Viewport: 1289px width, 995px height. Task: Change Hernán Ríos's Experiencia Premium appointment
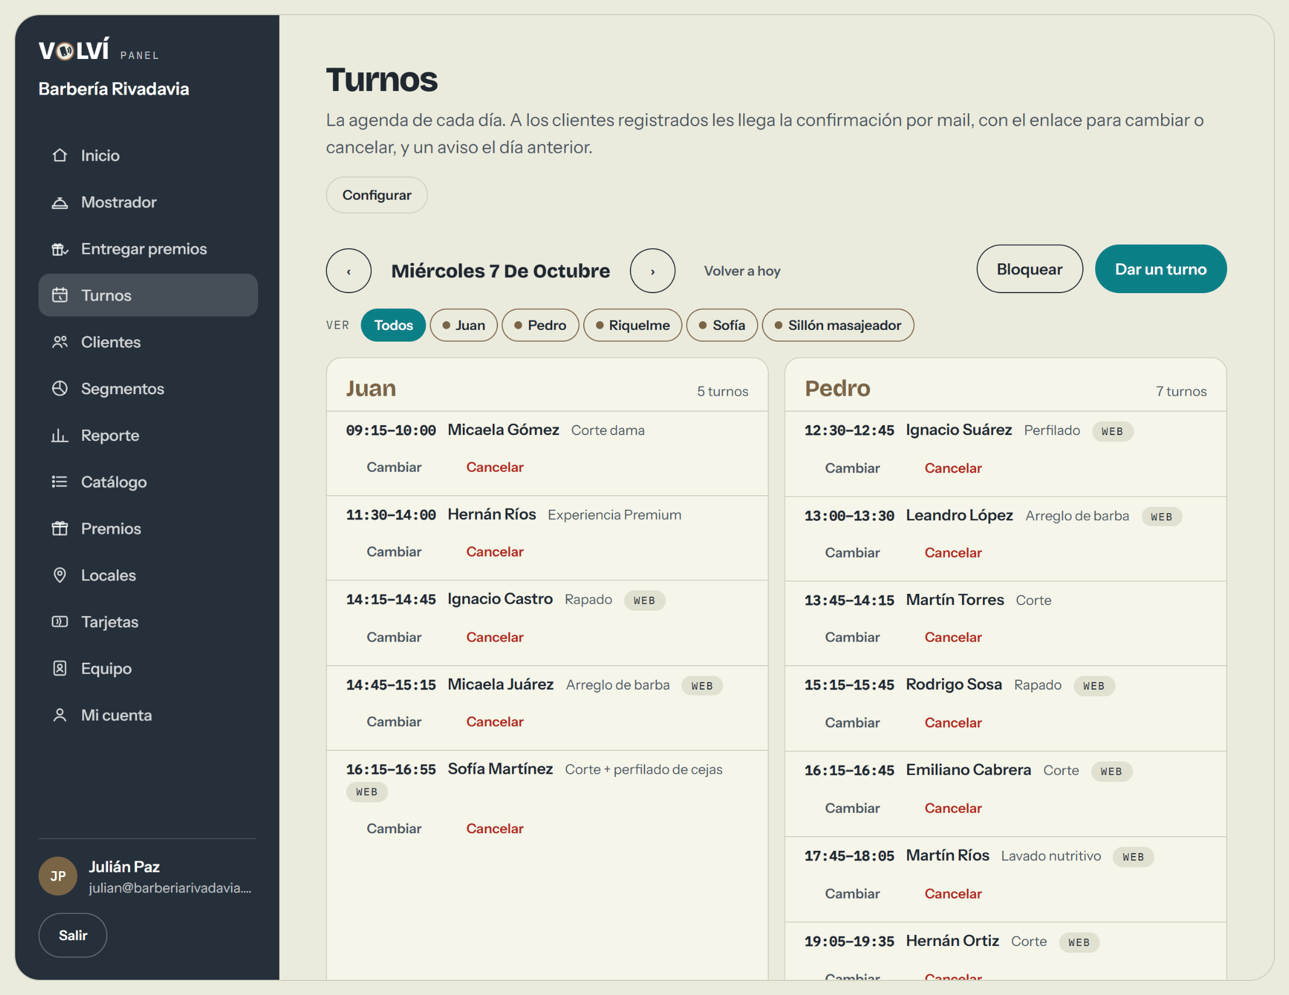coord(394,552)
